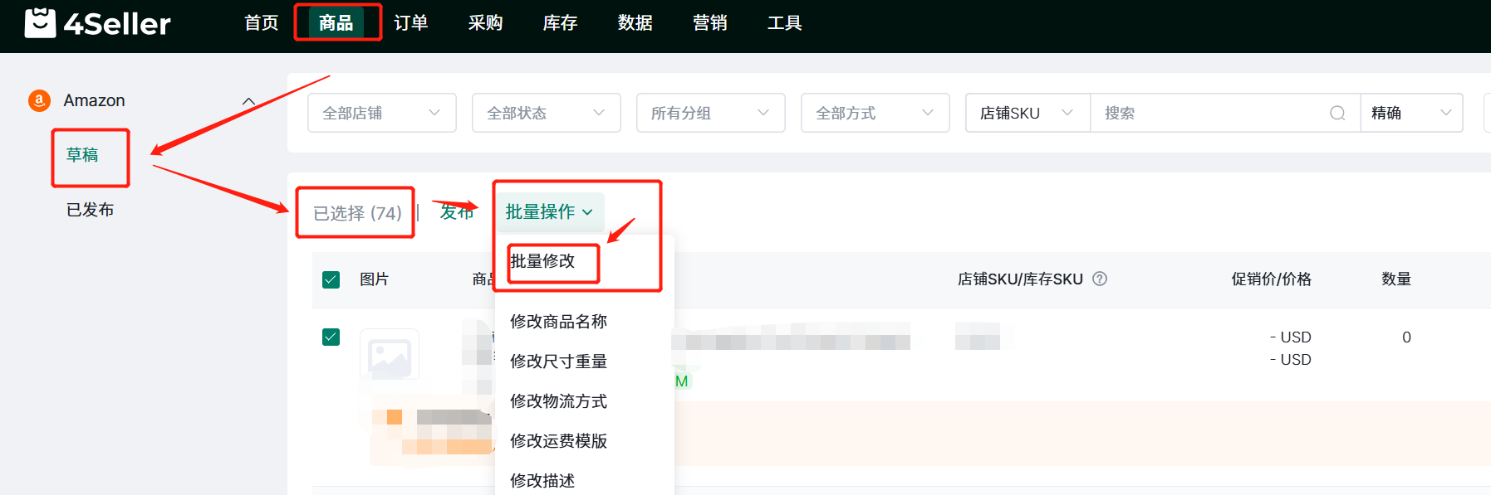Expand the 所有分组 group dropdown
1491x495 pixels.
(710, 113)
